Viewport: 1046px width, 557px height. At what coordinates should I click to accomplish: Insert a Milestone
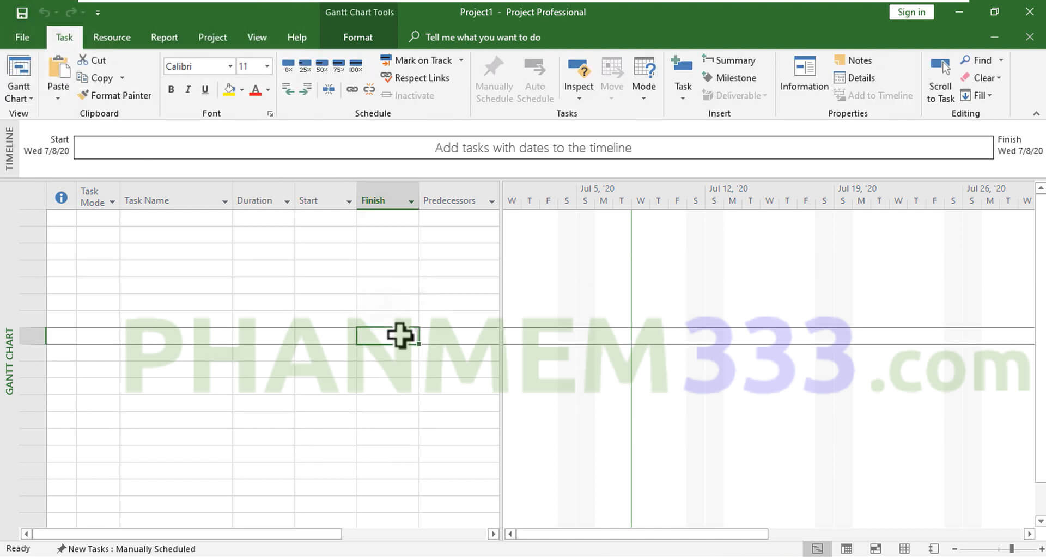[x=729, y=78]
